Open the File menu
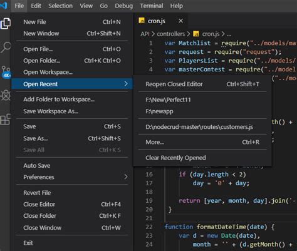297x251 pixels. tap(19, 6)
